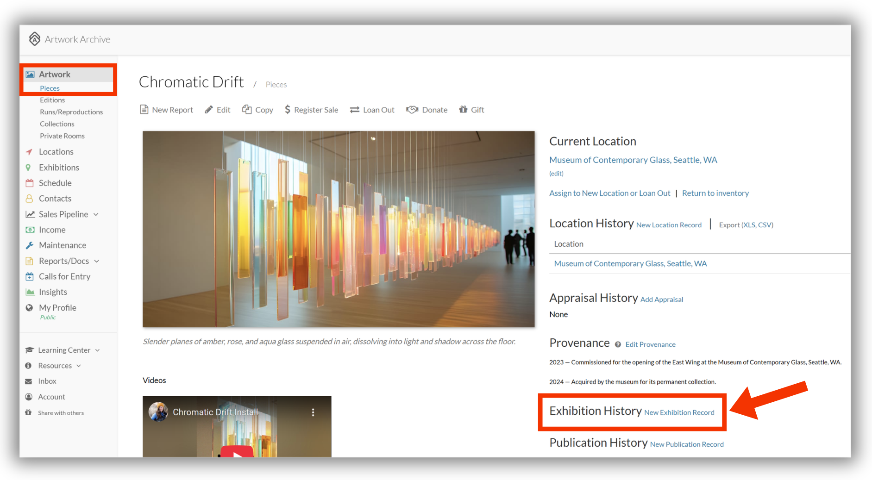The height and width of the screenshot is (480, 872).
Task: Click the Loan Out arrows icon
Action: (355, 110)
